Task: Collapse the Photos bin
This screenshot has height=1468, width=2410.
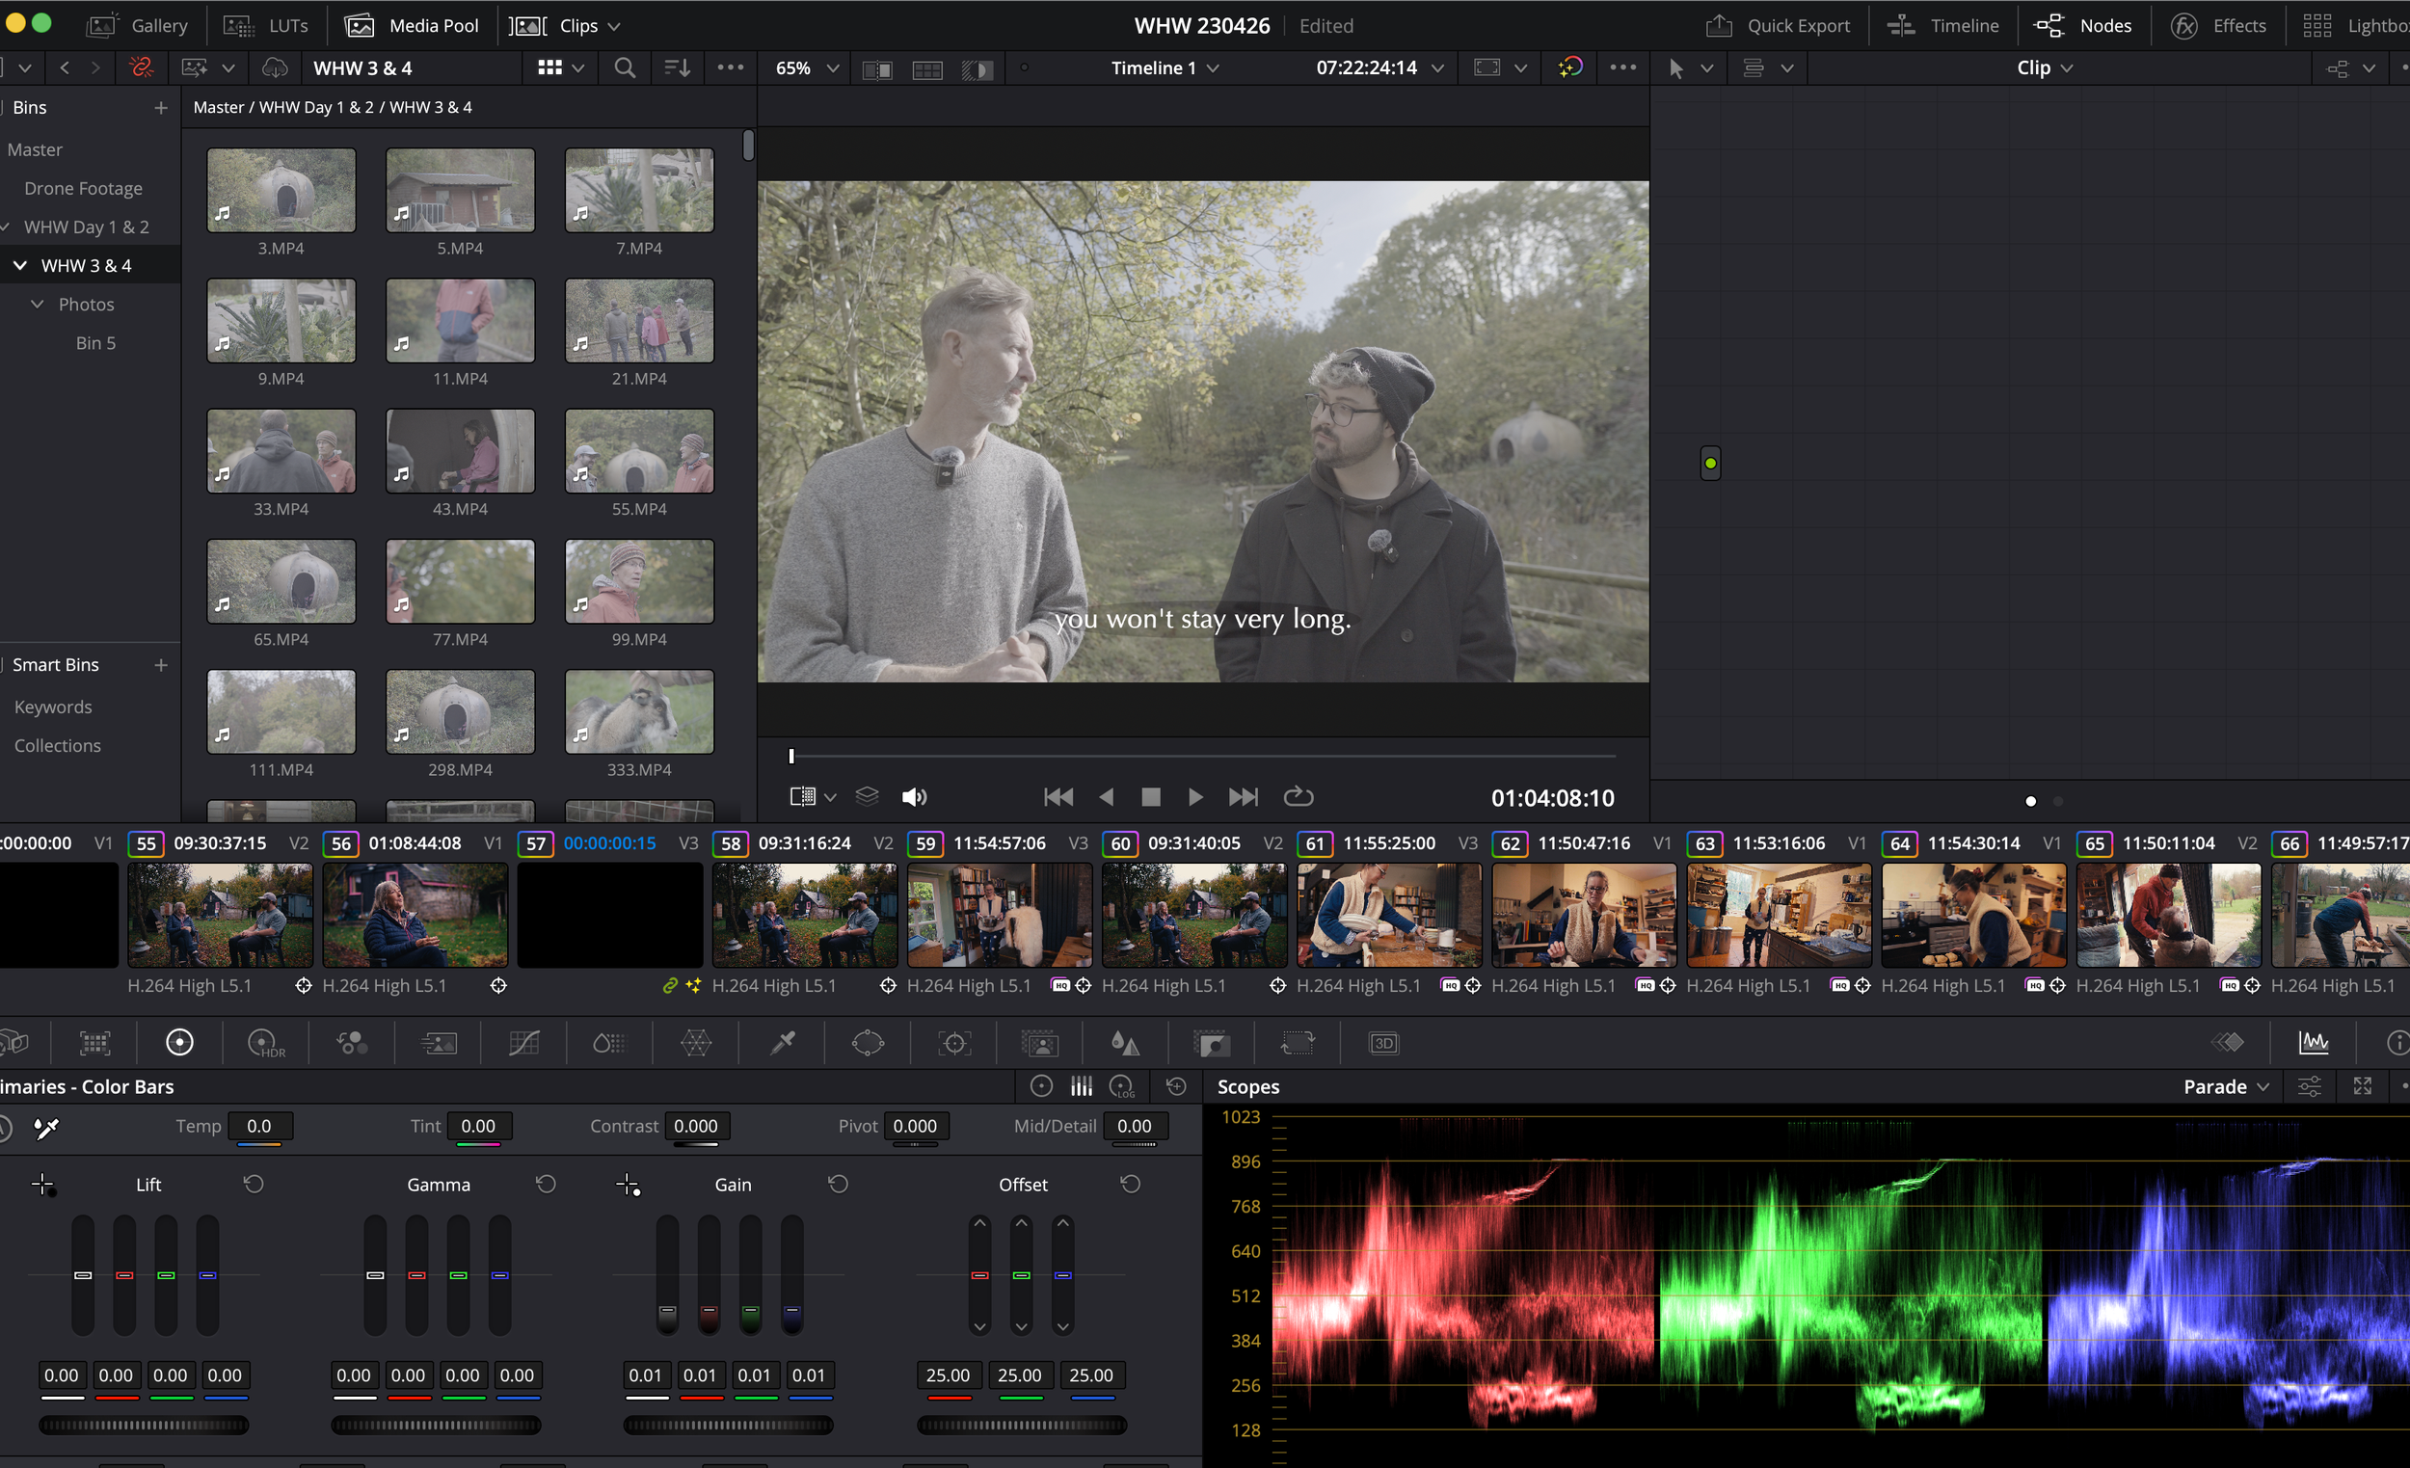Action: (x=38, y=305)
